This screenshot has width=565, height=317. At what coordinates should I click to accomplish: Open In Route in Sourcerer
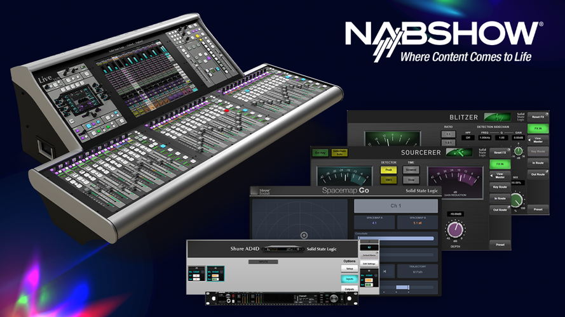coord(500,198)
